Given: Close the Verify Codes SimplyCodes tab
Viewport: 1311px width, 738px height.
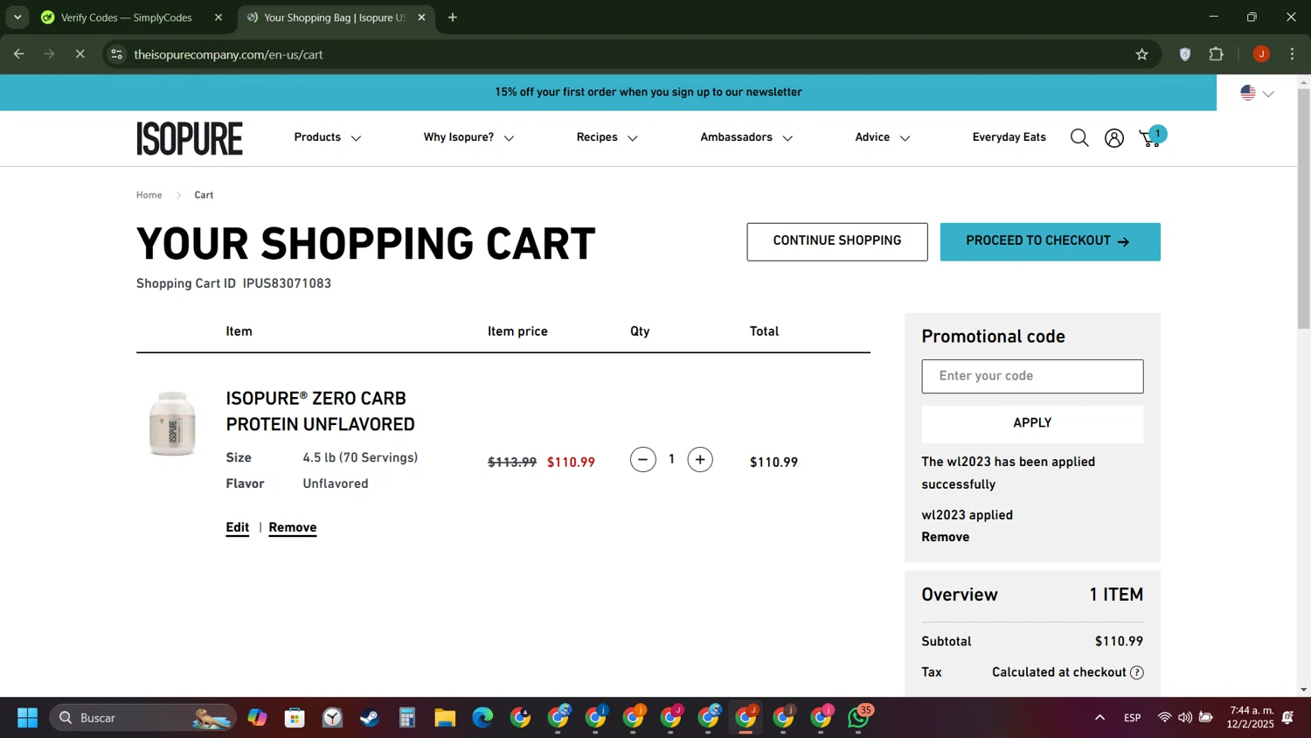Looking at the screenshot, I should click(218, 17).
